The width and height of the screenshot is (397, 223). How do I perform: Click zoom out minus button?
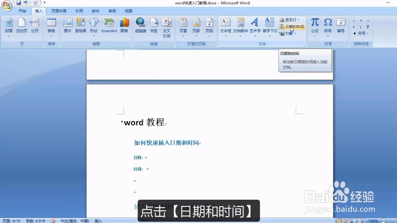point(384,221)
